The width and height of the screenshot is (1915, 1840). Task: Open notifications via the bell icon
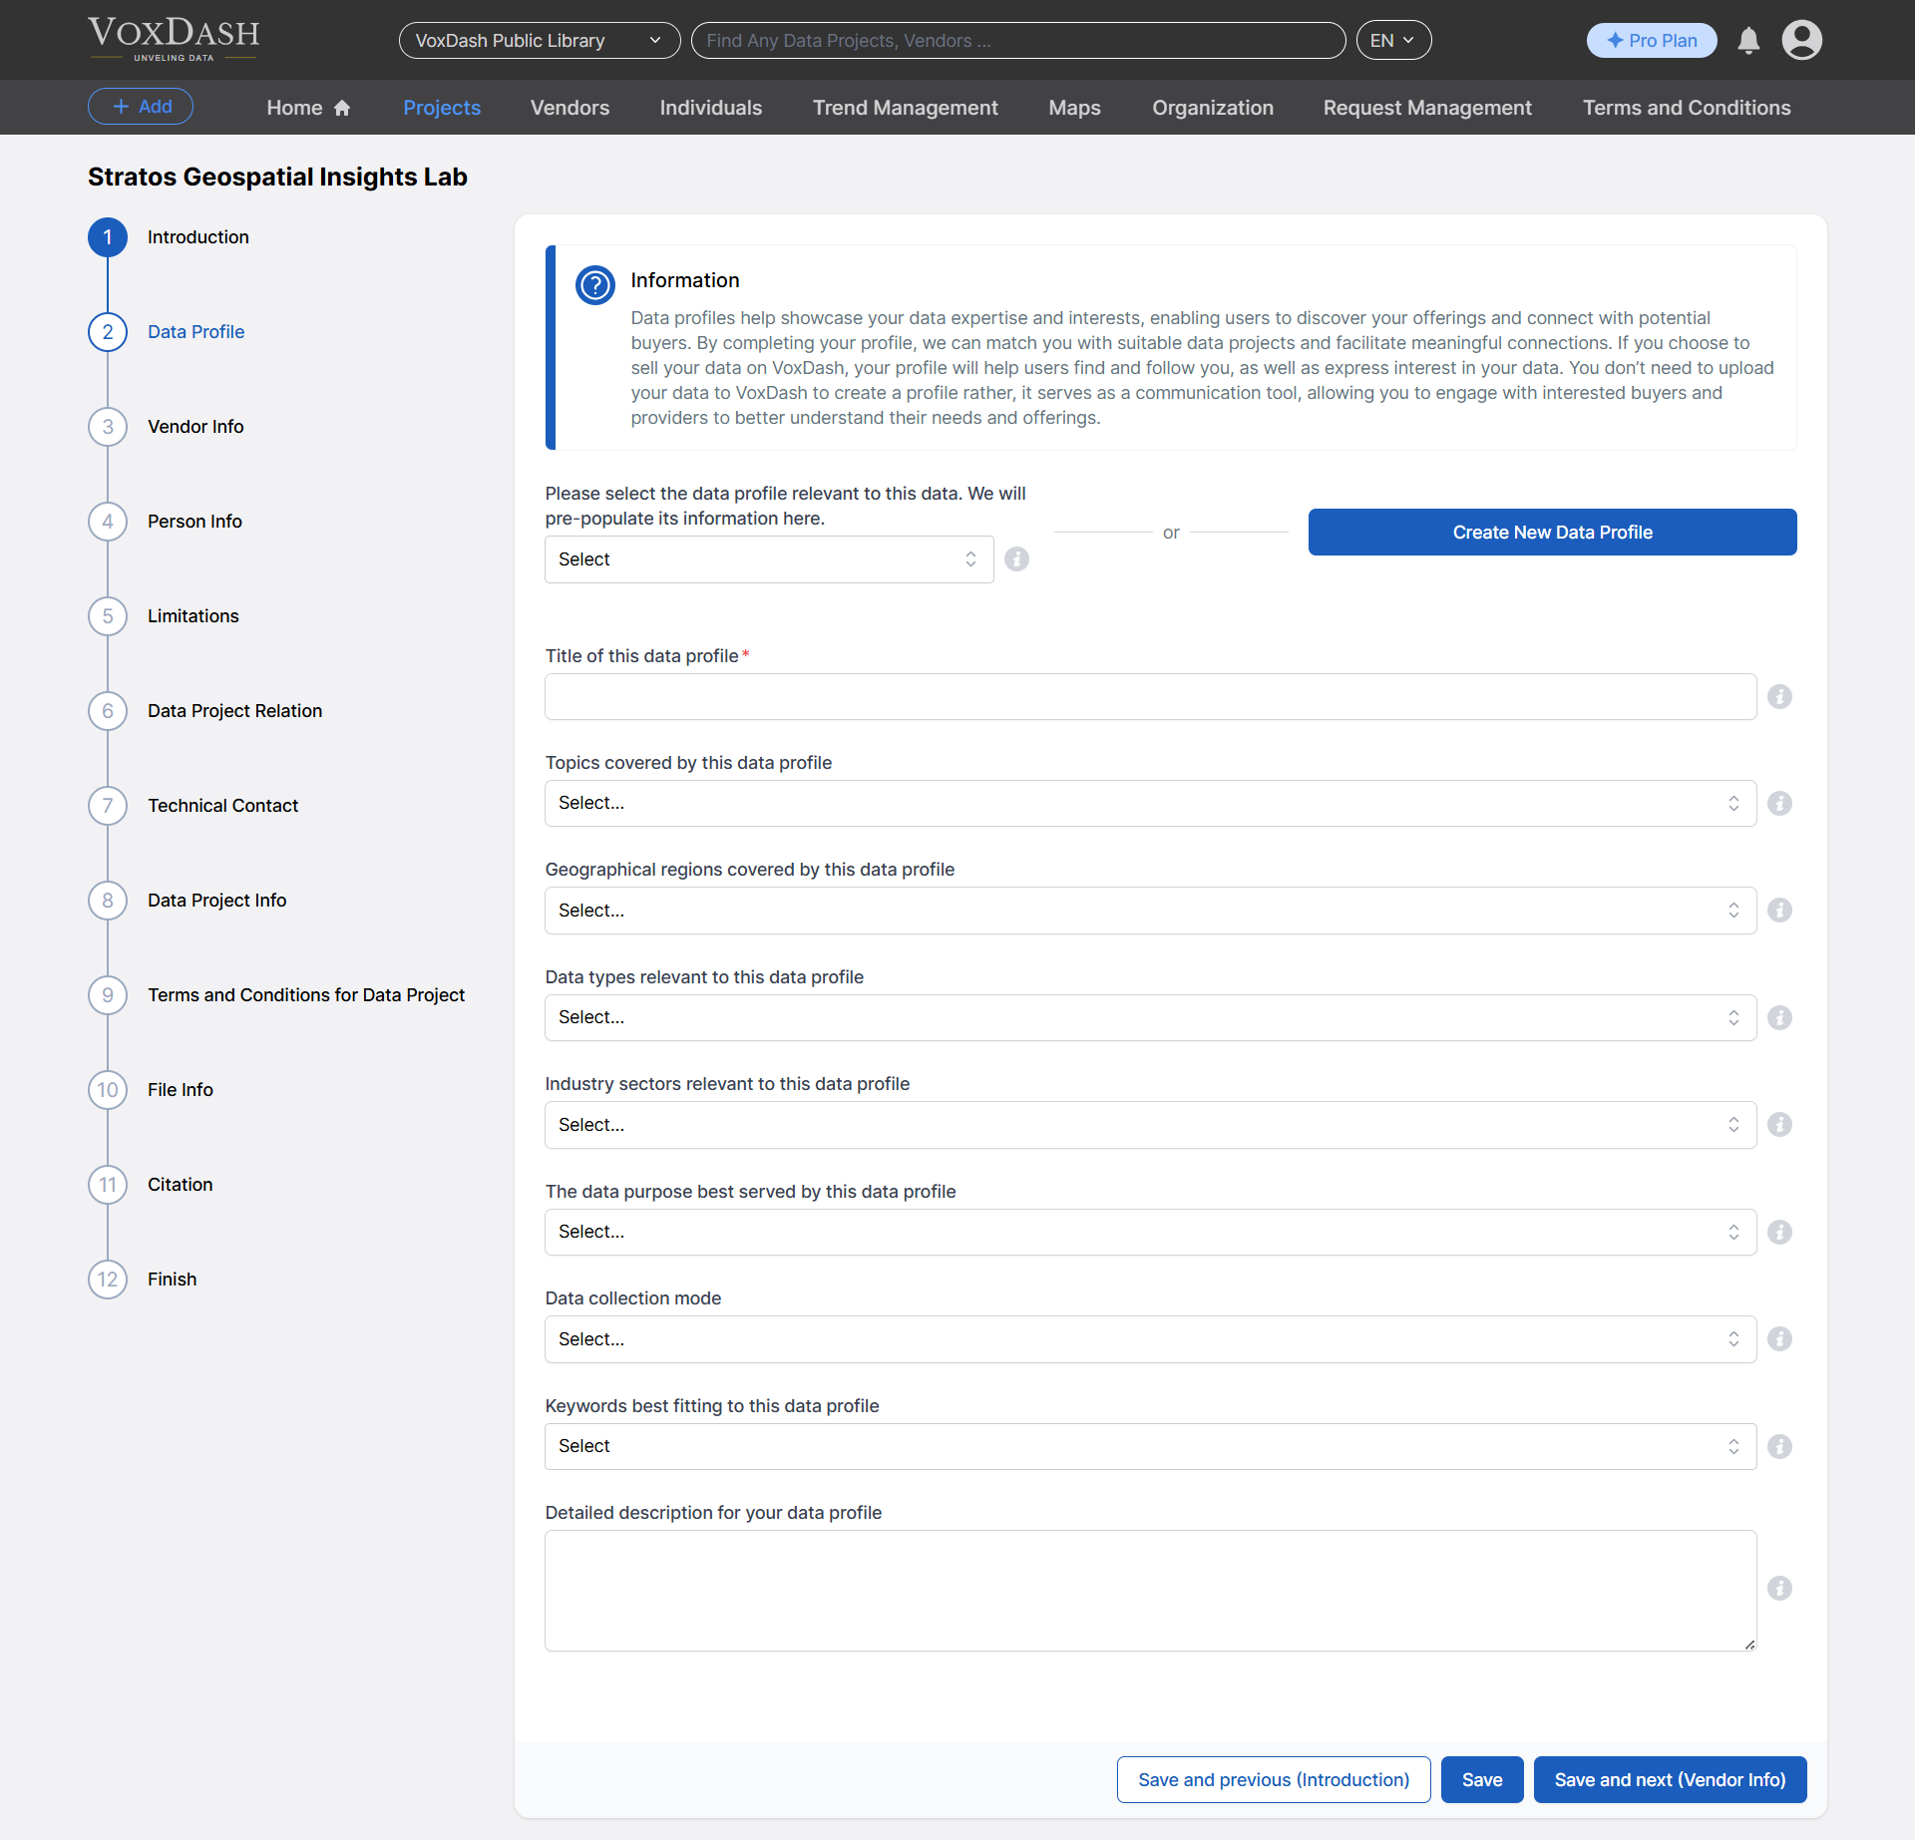click(1748, 41)
